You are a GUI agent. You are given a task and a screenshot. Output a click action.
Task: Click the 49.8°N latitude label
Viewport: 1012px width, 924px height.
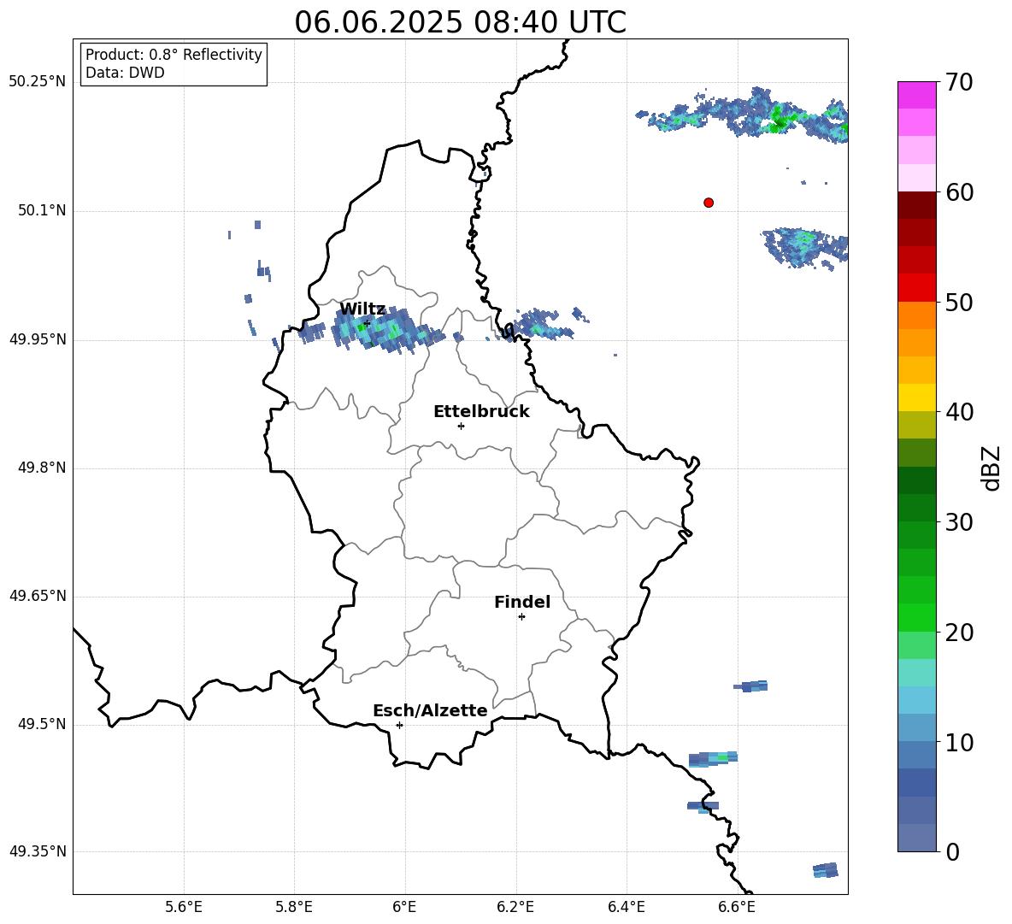[42, 468]
